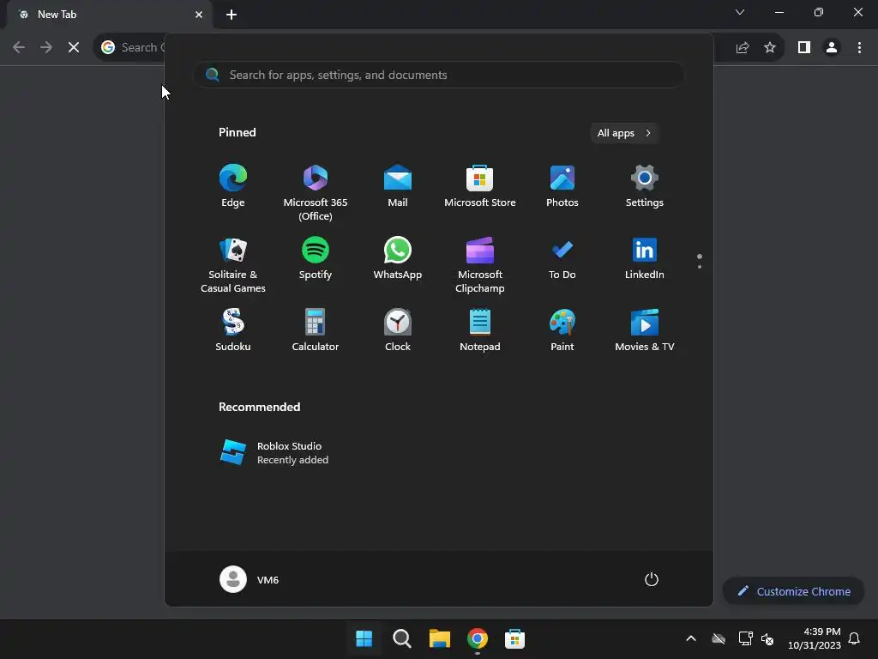
Task: Open the Mail app
Action: coord(398,186)
